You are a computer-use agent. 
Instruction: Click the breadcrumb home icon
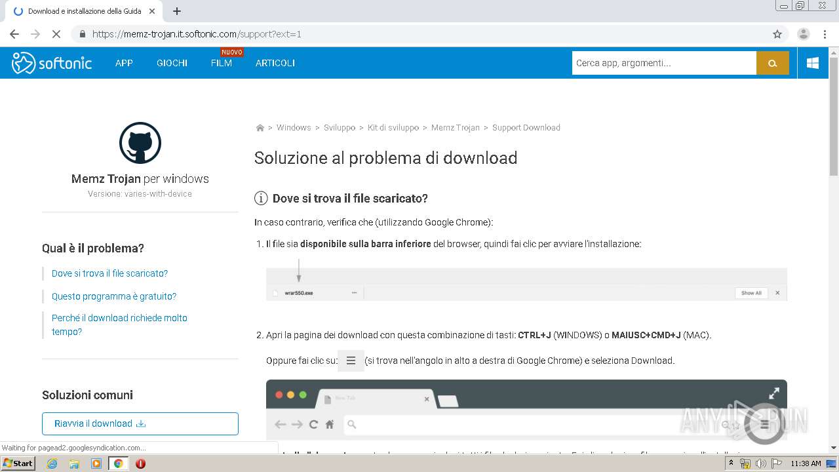click(x=260, y=128)
